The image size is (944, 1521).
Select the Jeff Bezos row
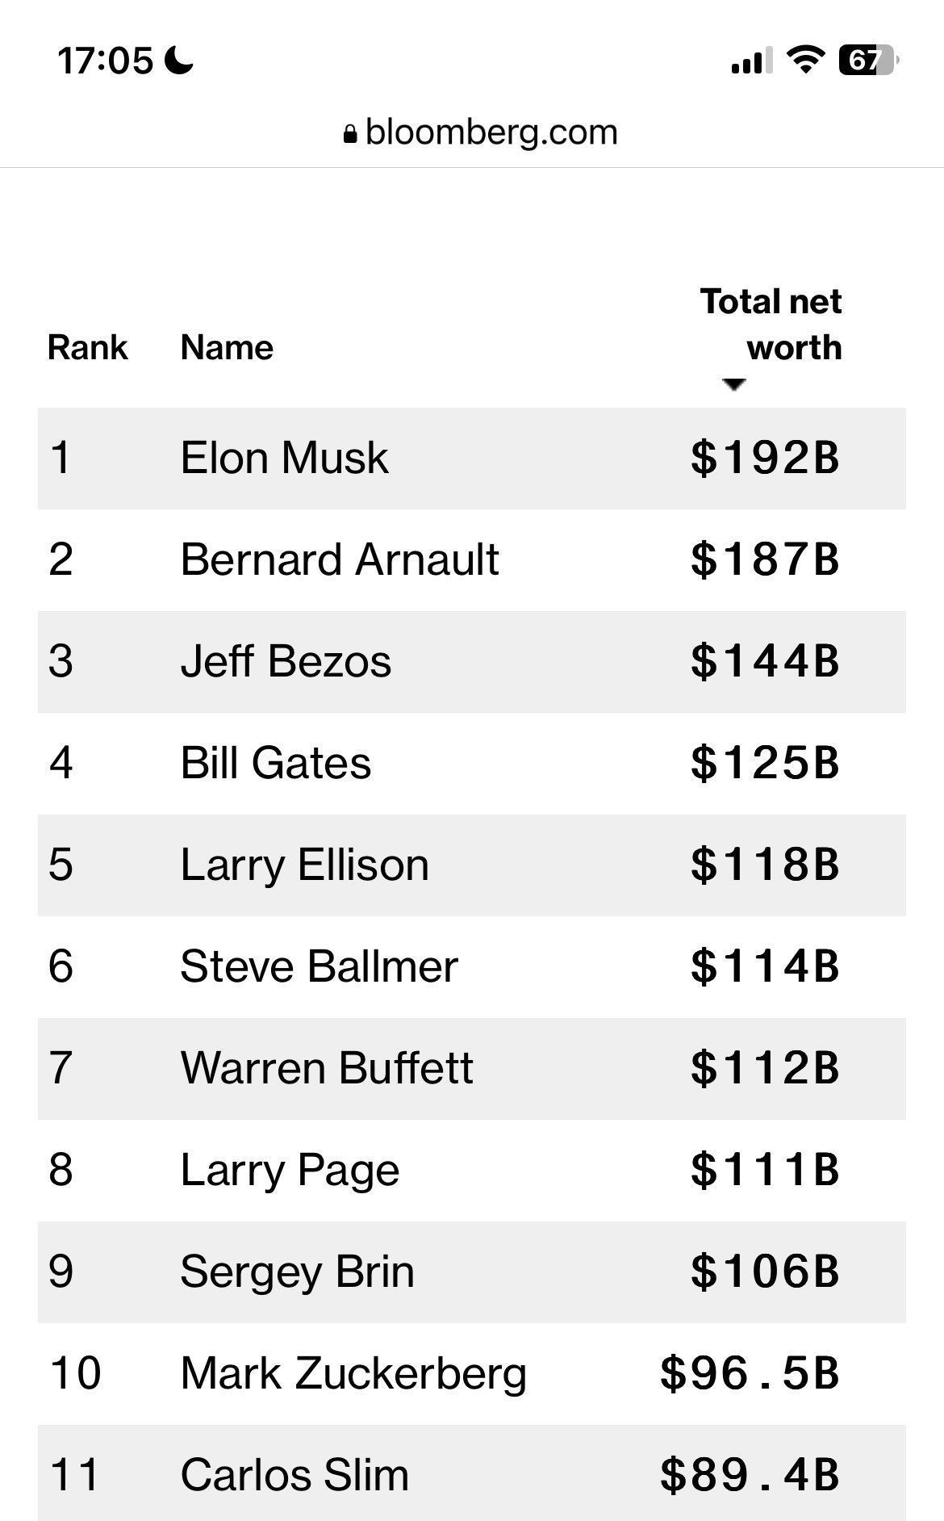(x=472, y=661)
